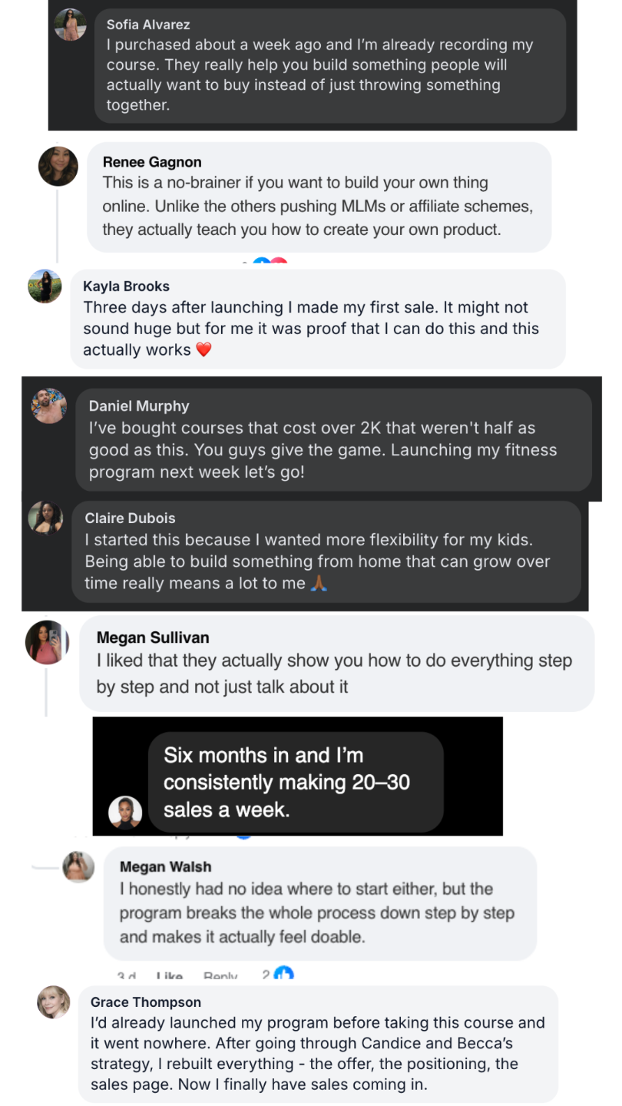The width and height of the screenshot is (622, 1106).
Task: Click the Daniel Murphy commenter name
Action: (139, 406)
